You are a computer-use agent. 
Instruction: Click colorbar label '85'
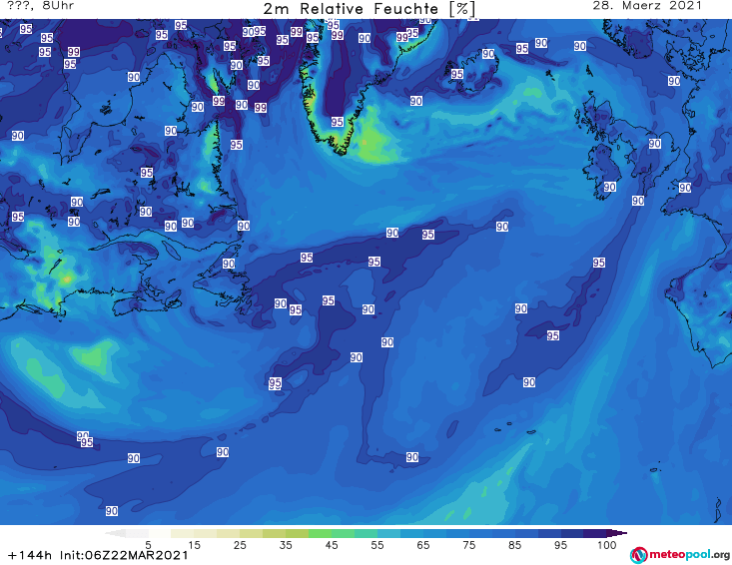point(514,545)
